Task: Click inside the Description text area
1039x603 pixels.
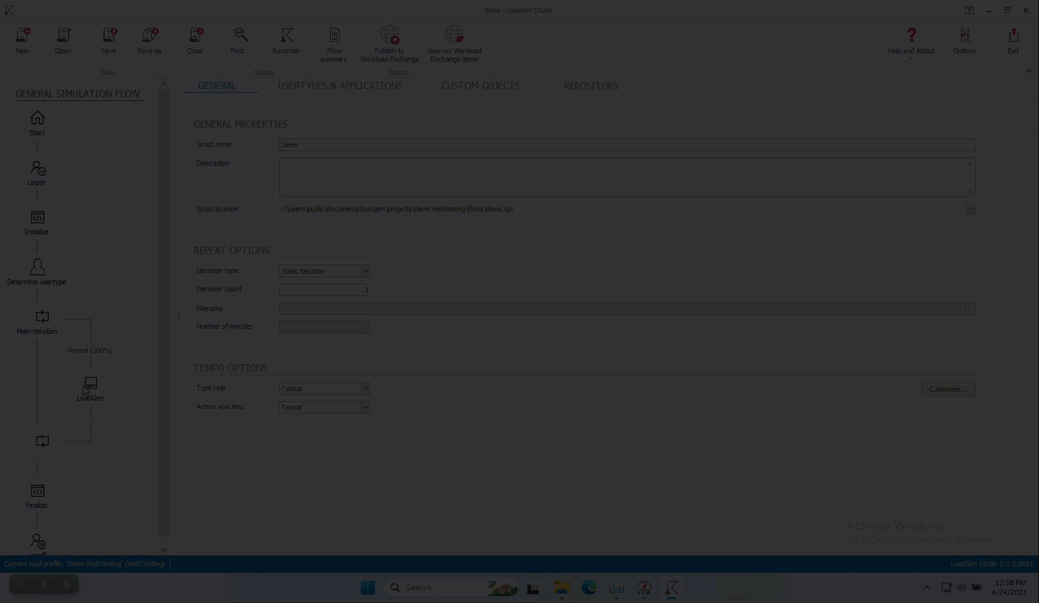Action: click(627, 177)
